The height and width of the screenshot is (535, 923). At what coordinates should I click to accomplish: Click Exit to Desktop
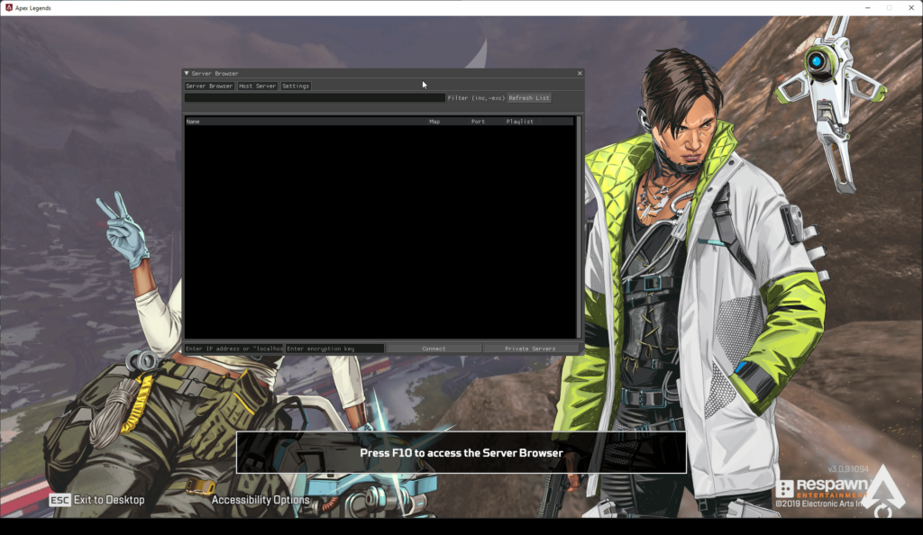[97, 500]
